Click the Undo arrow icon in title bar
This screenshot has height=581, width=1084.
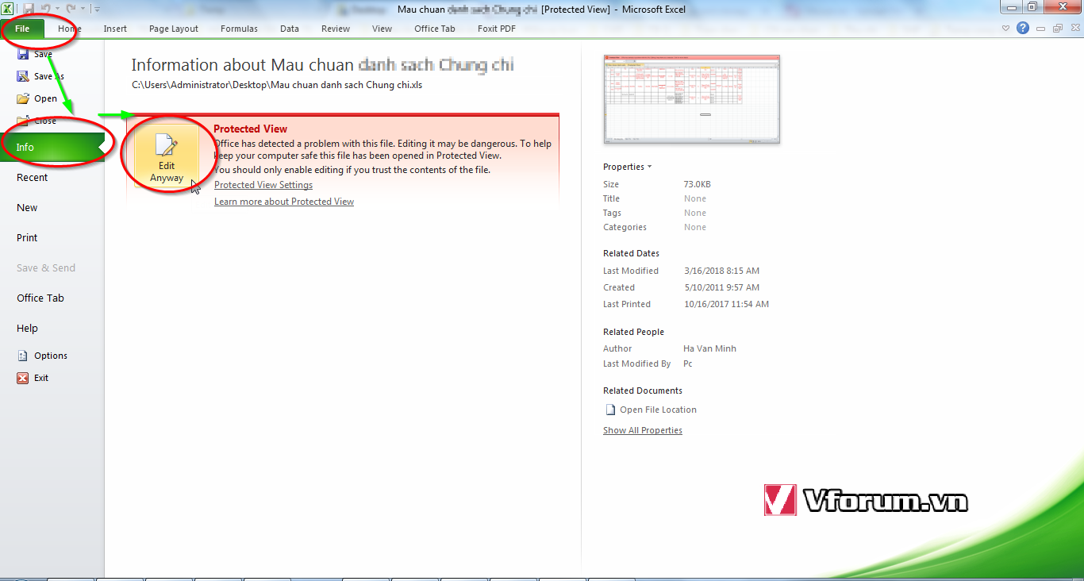click(46, 9)
